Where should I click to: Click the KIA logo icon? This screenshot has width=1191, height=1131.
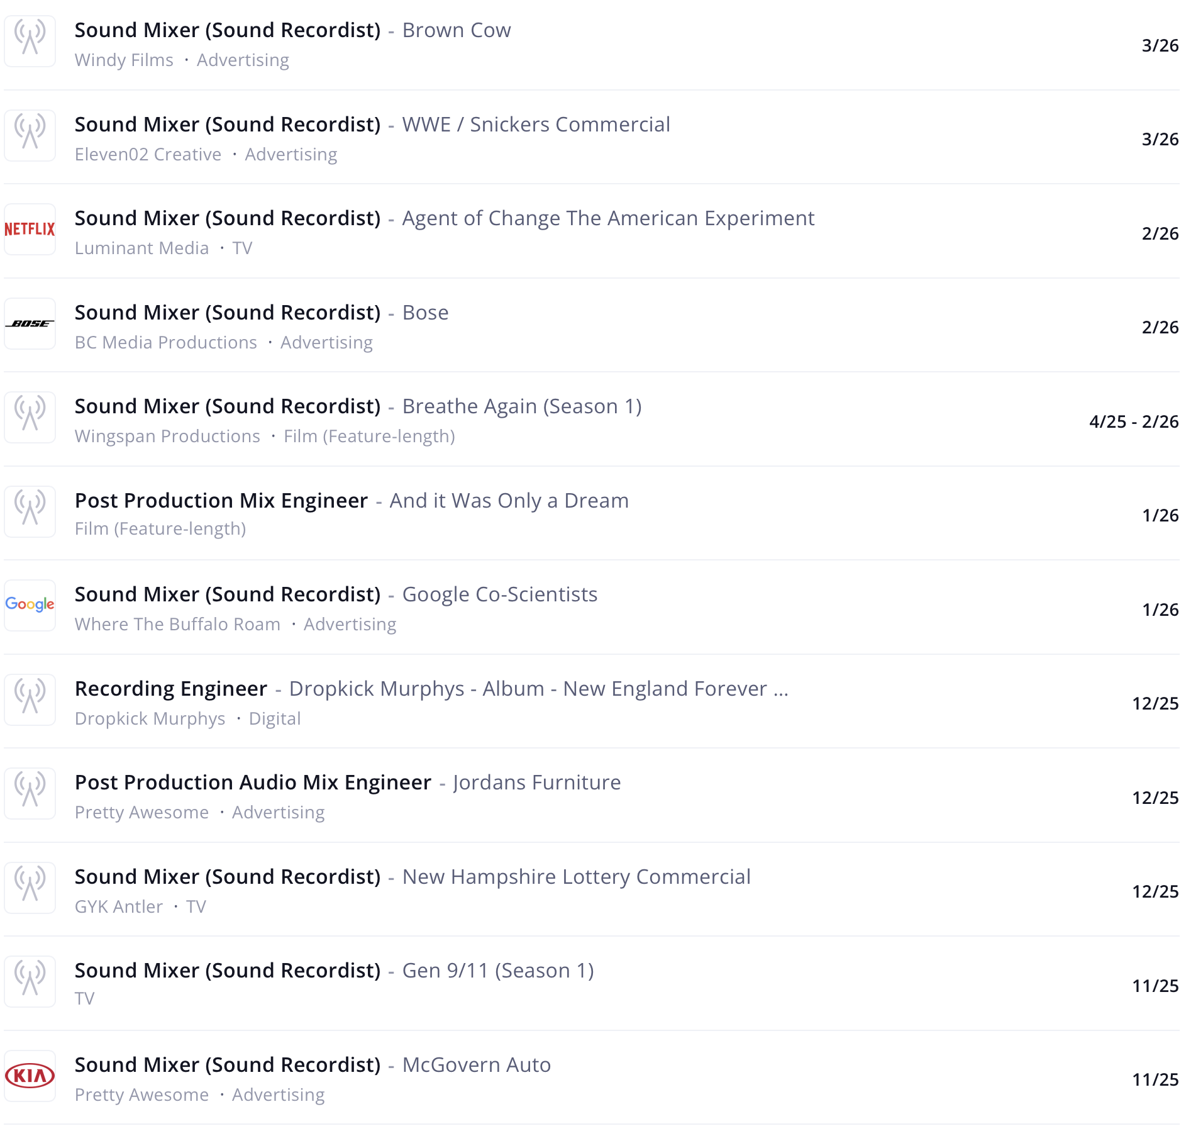point(30,1076)
